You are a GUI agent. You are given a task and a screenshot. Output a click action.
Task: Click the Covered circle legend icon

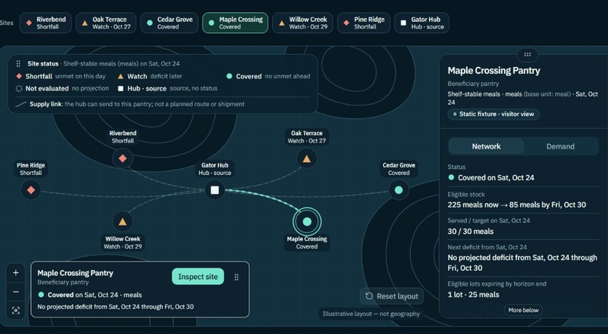tap(229, 76)
